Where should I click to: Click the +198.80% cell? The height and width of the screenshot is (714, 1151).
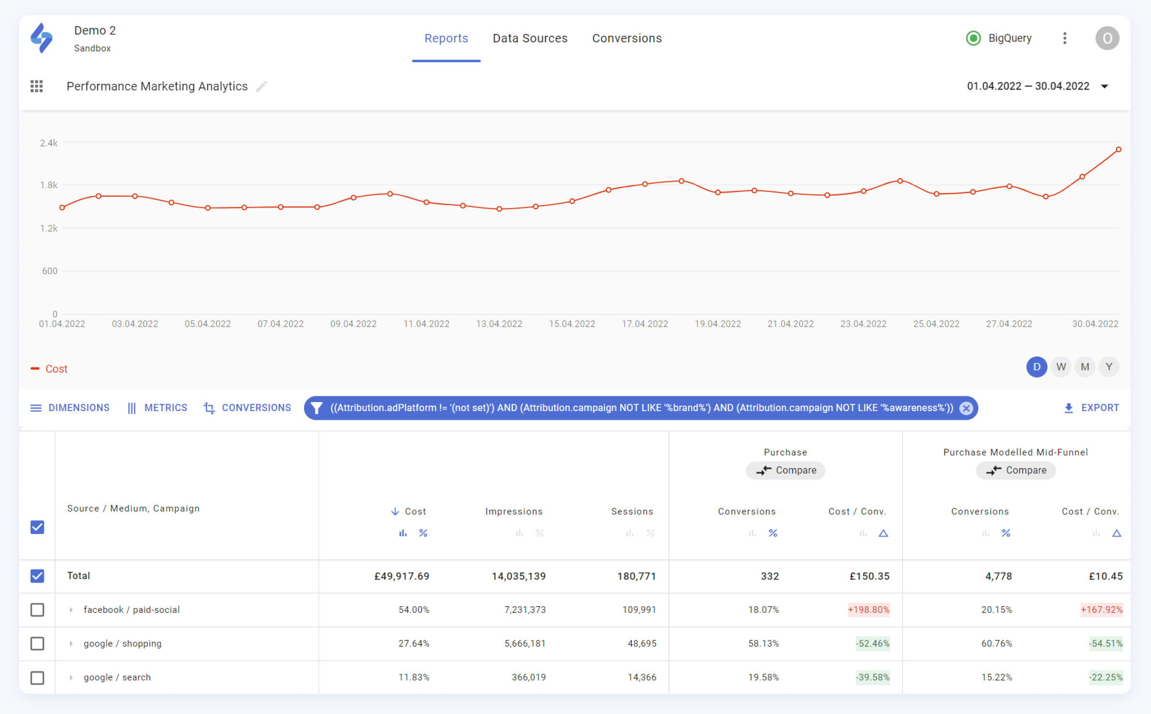tap(869, 610)
